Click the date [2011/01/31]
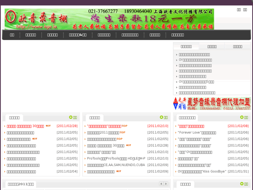This screenshot has width=253, height=190. pyautogui.click(x=238, y=171)
